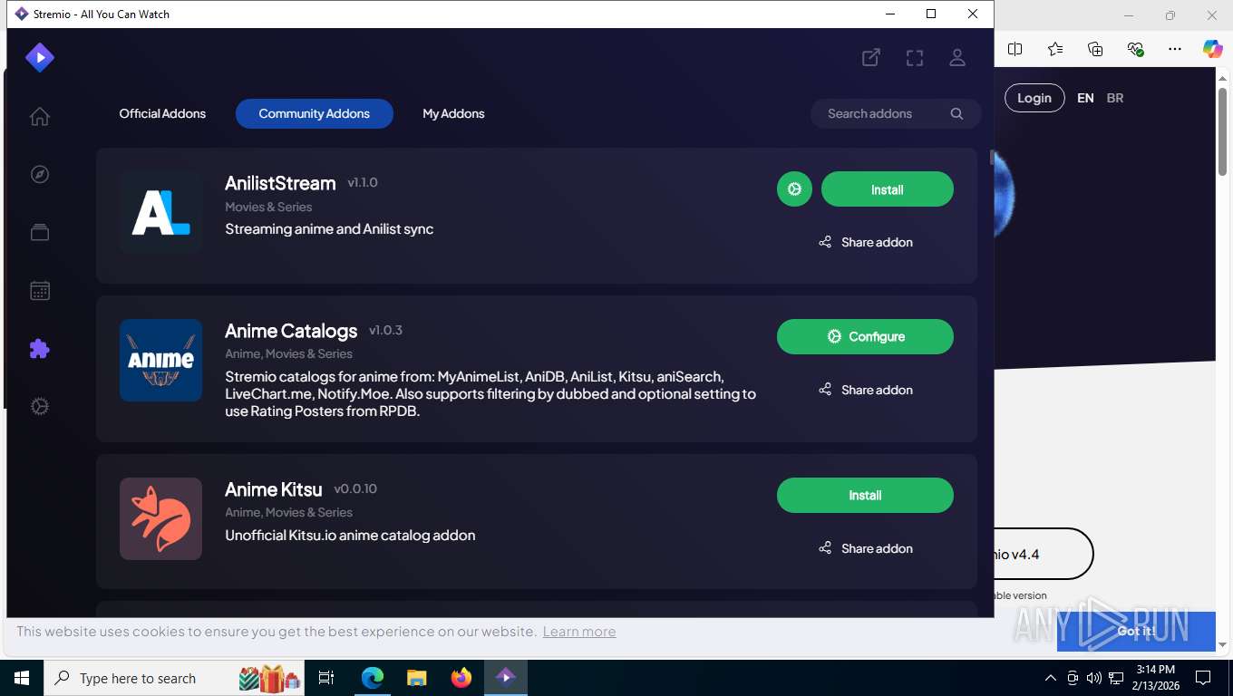Open Calendar icon in sidebar

[39, 290]
